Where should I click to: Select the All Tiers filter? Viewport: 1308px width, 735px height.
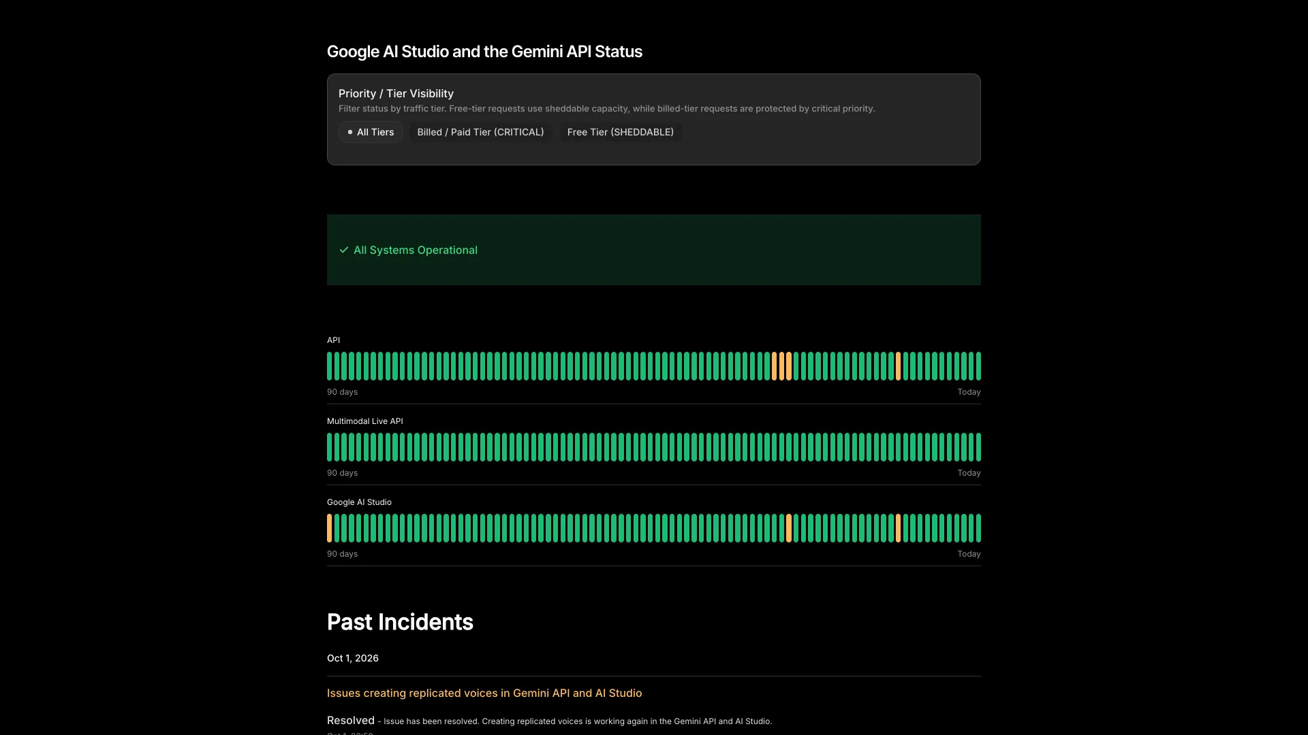coord(371,132)
